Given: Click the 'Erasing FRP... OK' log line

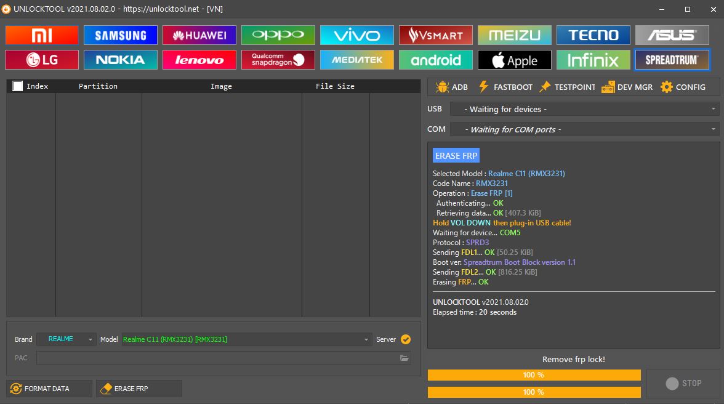Looking at the screenshot, I should point(461,282).
